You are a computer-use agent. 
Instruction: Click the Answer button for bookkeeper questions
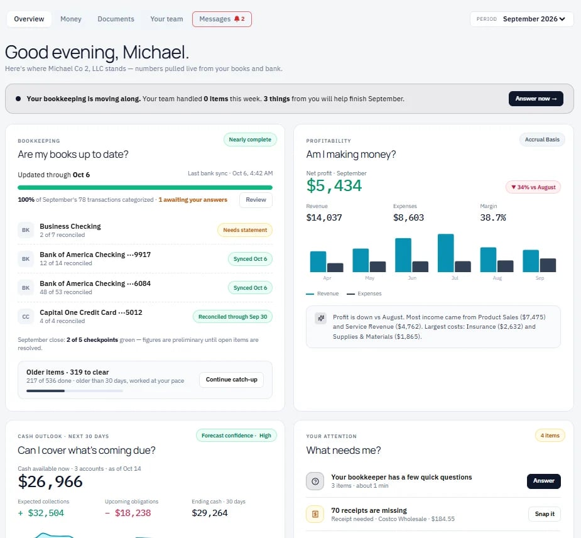pos(543,481)
